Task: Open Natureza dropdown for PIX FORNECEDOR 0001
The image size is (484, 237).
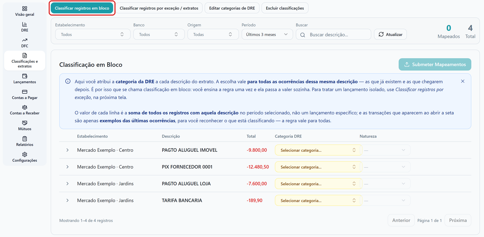Action: 385,167
